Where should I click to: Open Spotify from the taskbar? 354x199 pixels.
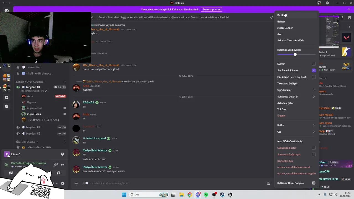(x=206, y=195)
